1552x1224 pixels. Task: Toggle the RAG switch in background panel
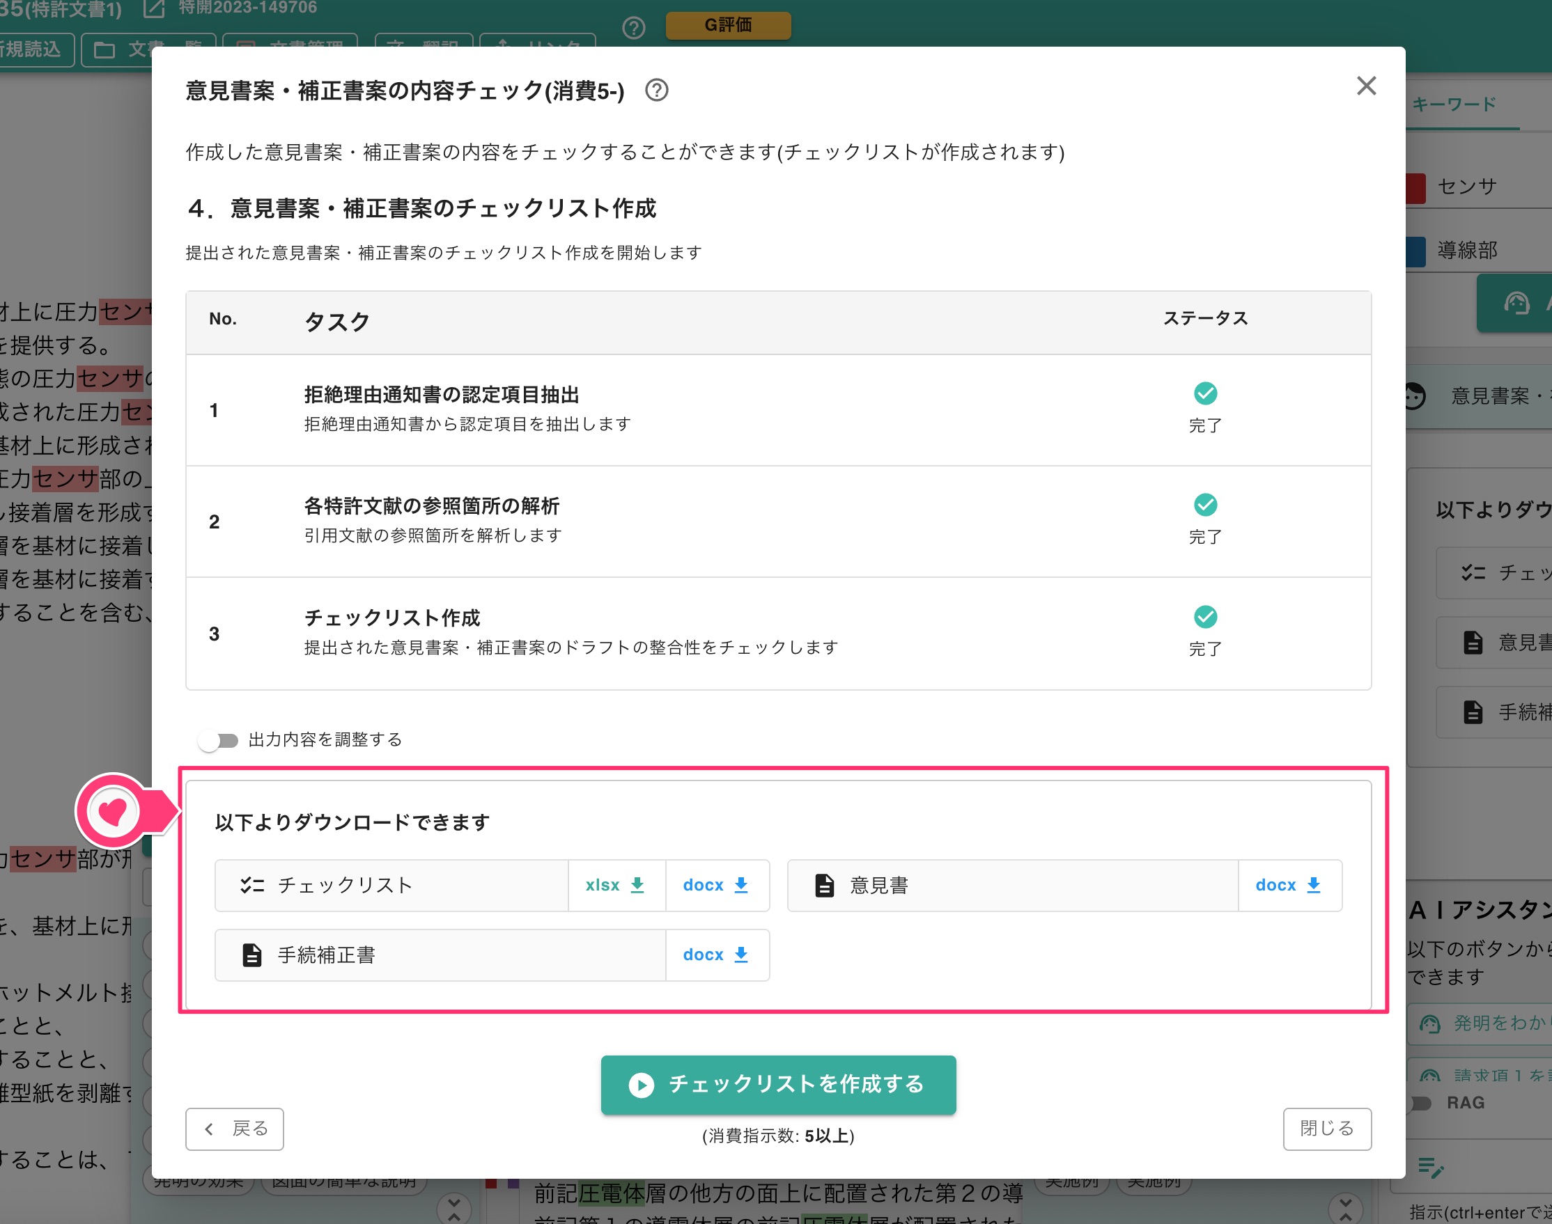1420,1103
